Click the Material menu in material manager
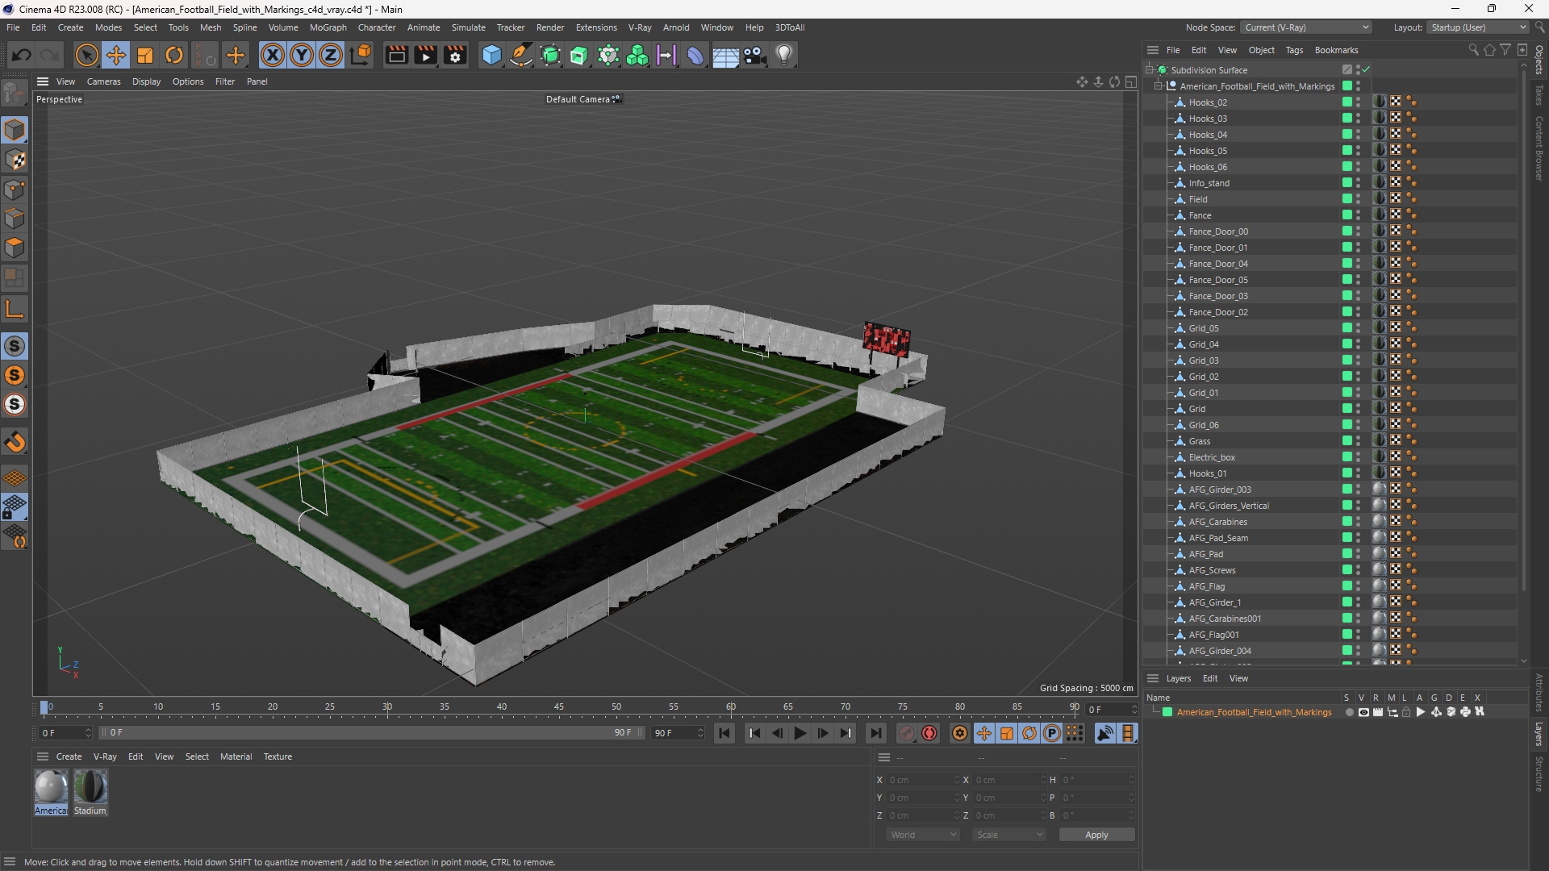The width and height of the screenshot is (1549, 871). [236, 756]
